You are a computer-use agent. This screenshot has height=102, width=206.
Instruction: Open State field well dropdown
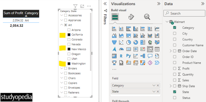pyautogui.click(x=154, y=92)
